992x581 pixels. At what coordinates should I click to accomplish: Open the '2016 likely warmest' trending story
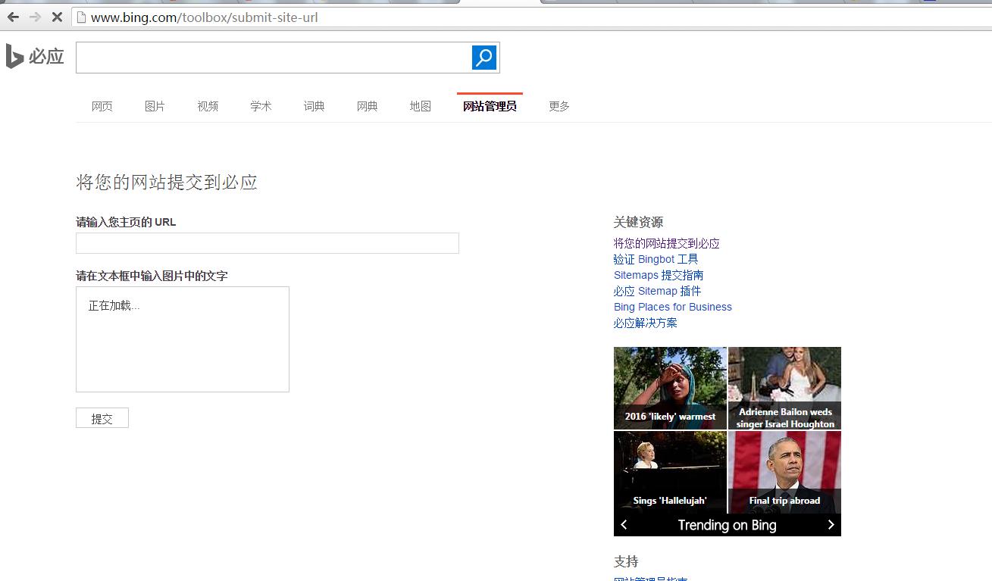[670, 388]
